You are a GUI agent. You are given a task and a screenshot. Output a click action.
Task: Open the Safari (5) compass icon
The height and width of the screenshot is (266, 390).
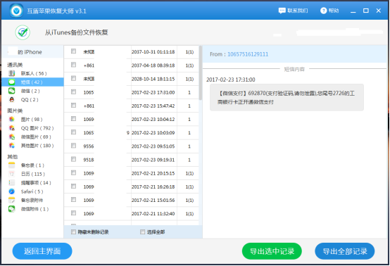tap(12, 191)
